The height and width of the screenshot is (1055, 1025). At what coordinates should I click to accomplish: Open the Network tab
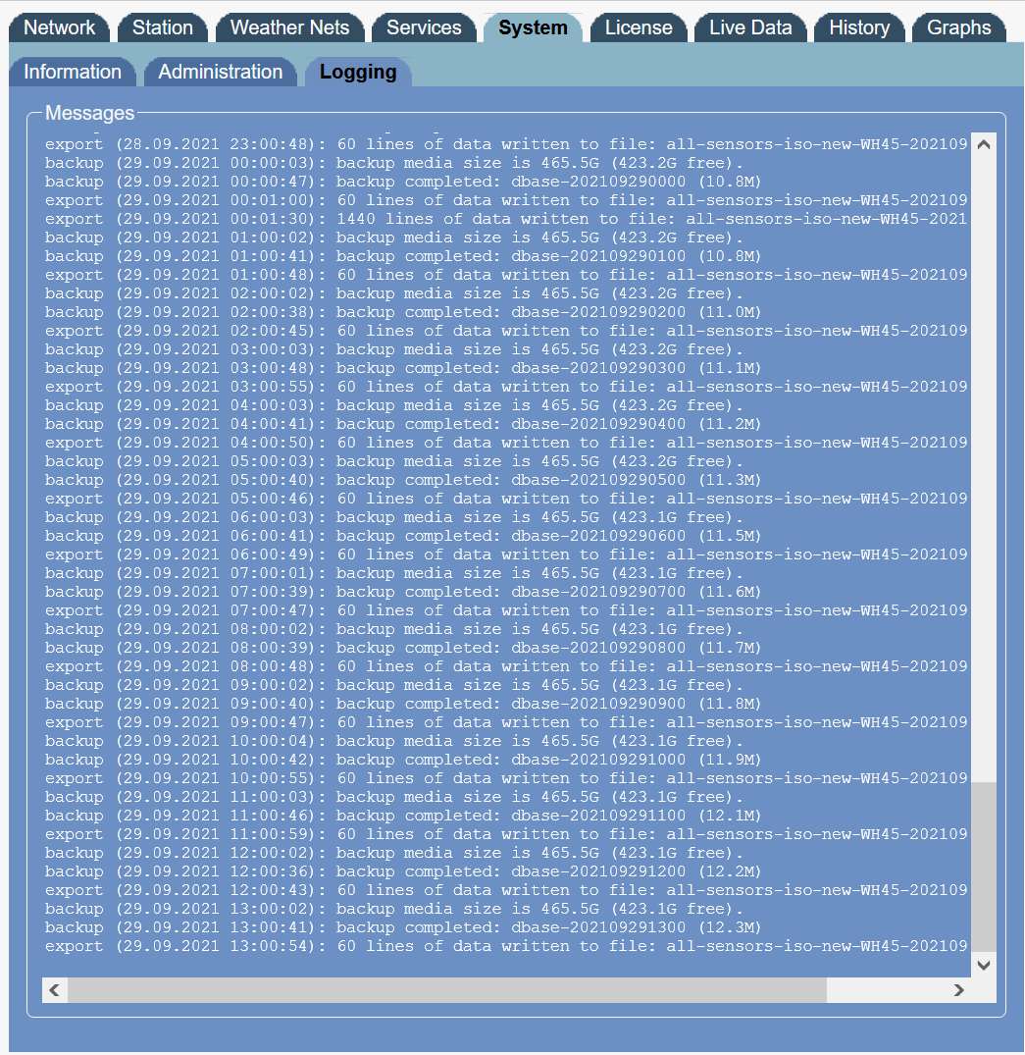point(59,27)
